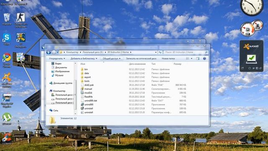The image size is (268, 151).
Task: Click navigation pane scrollbar down arrow
Action: point(75,114)
